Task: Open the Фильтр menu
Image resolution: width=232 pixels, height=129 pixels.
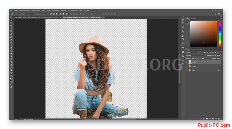Action: (63, 10)
